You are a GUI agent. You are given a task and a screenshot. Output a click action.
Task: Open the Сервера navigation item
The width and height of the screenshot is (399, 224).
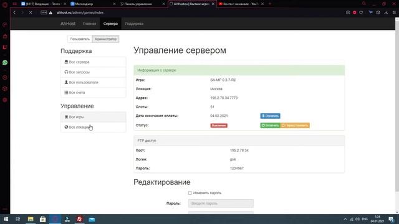pyautogui.click(x=110, y=24)
